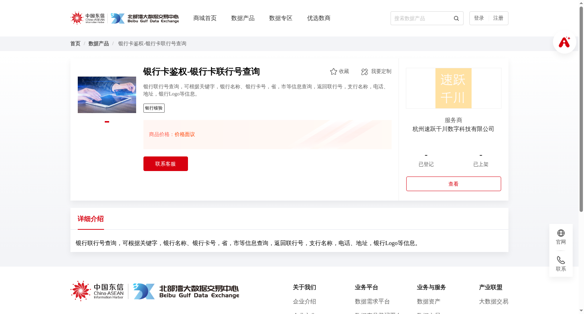Click the 银行核验 tag
The width and height of the screenshot is (584, 314).
pos(154,108)
